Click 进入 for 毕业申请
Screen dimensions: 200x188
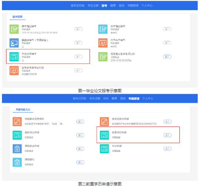167,149
